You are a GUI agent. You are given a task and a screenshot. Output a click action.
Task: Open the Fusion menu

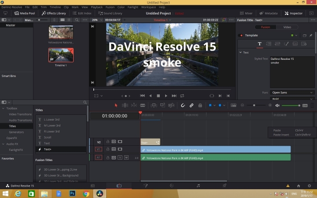tap(110, 7)
